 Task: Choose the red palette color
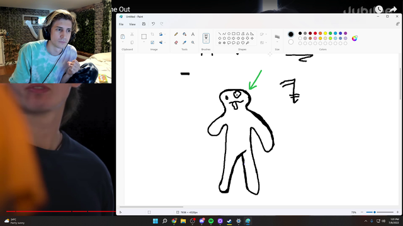point(315,33)
